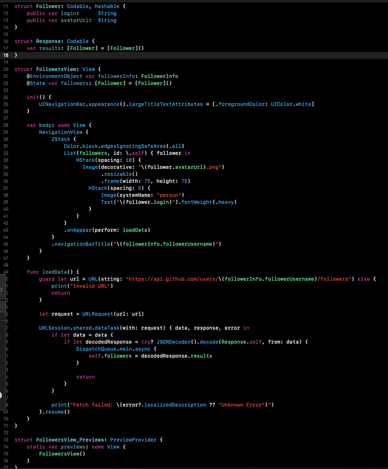This screenshot has height=469, width=388.
Task: Click 'followers' in self.followers assignment
Action: coord(118,356)
